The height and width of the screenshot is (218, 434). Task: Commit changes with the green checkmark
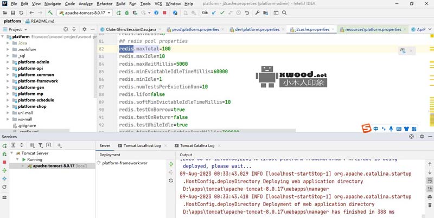pos(222,12)
